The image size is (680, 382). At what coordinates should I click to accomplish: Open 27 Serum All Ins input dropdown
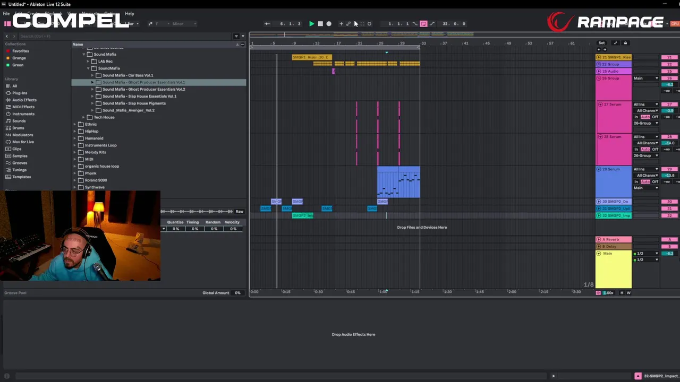(646, 105)
